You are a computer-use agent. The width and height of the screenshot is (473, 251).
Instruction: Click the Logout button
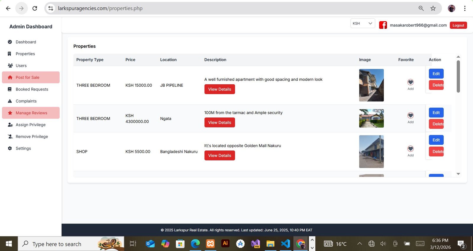pos(458,25)
